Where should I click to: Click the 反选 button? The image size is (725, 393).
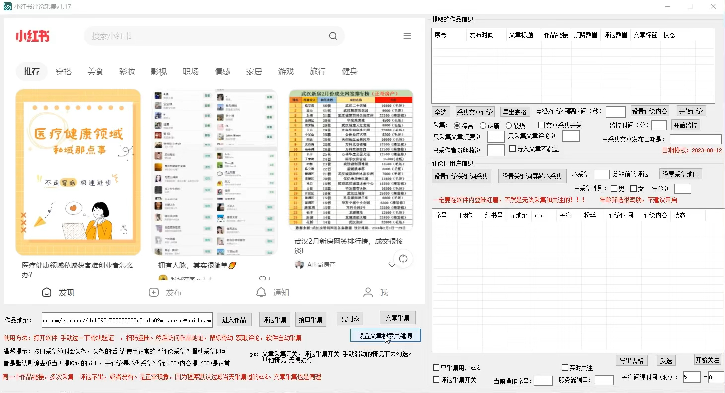pos(666,360)
